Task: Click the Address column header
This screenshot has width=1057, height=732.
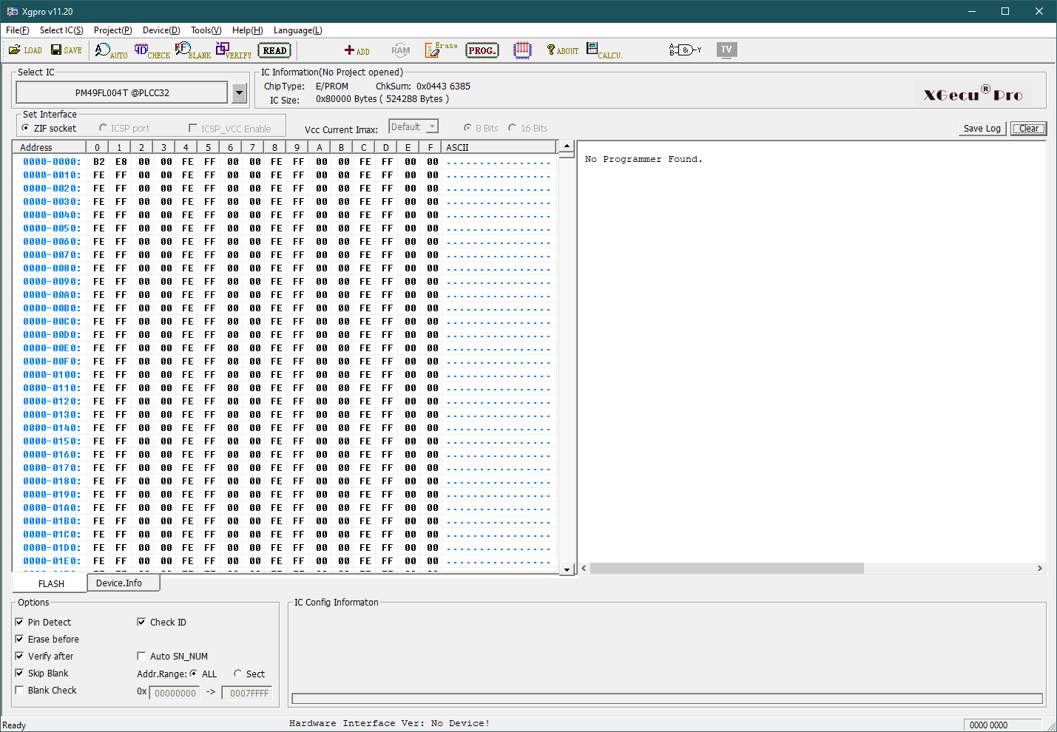Action: [50, 147]
